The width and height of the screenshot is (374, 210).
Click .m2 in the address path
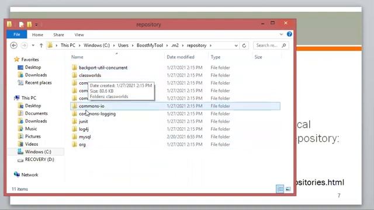175,45
